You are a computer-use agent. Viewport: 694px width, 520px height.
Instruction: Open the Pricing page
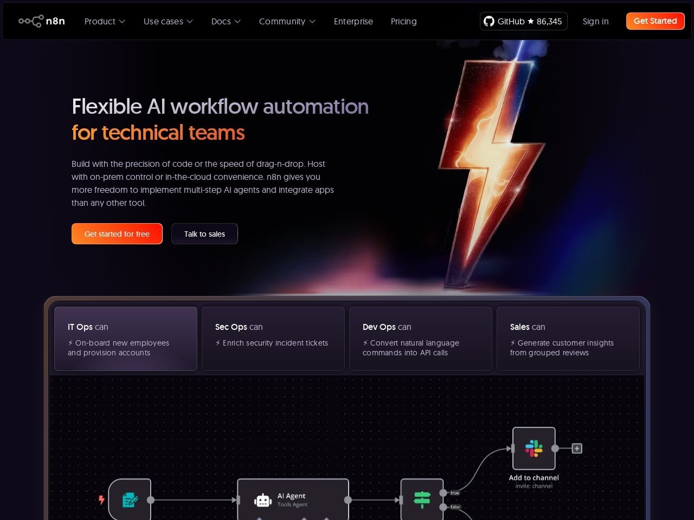click(x=404, y=21)
